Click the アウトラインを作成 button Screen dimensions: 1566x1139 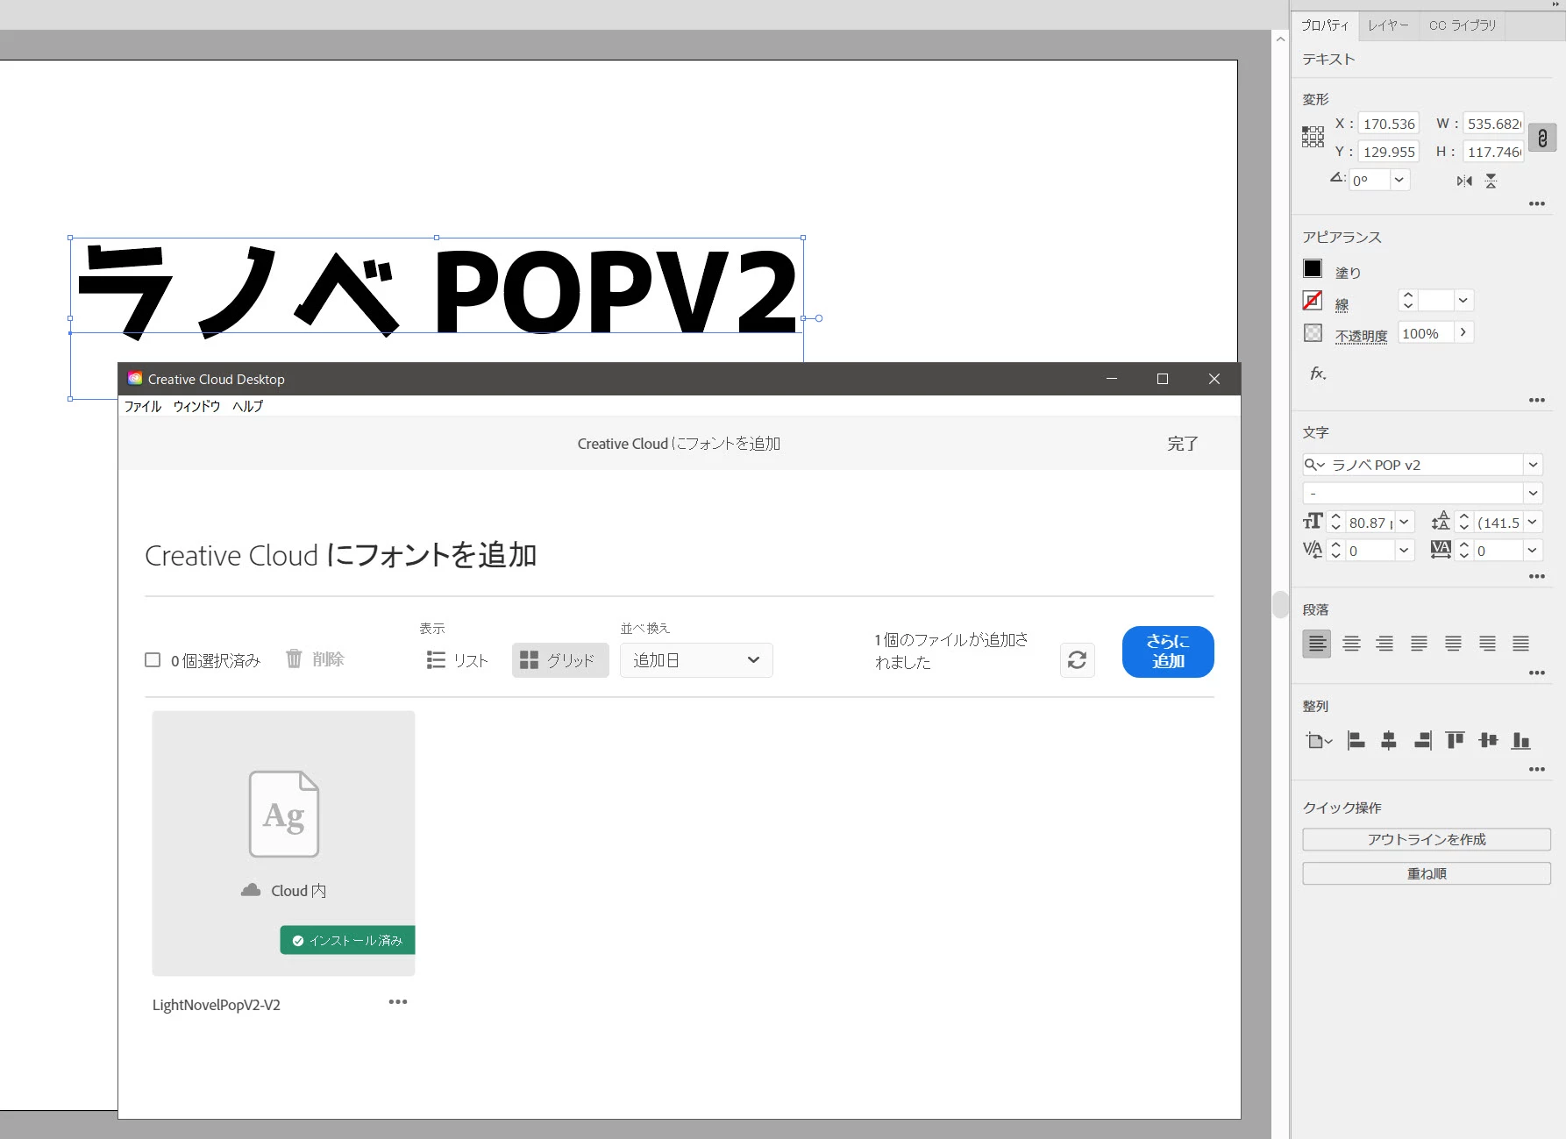pyautogui.click(x=1427, y=839)
